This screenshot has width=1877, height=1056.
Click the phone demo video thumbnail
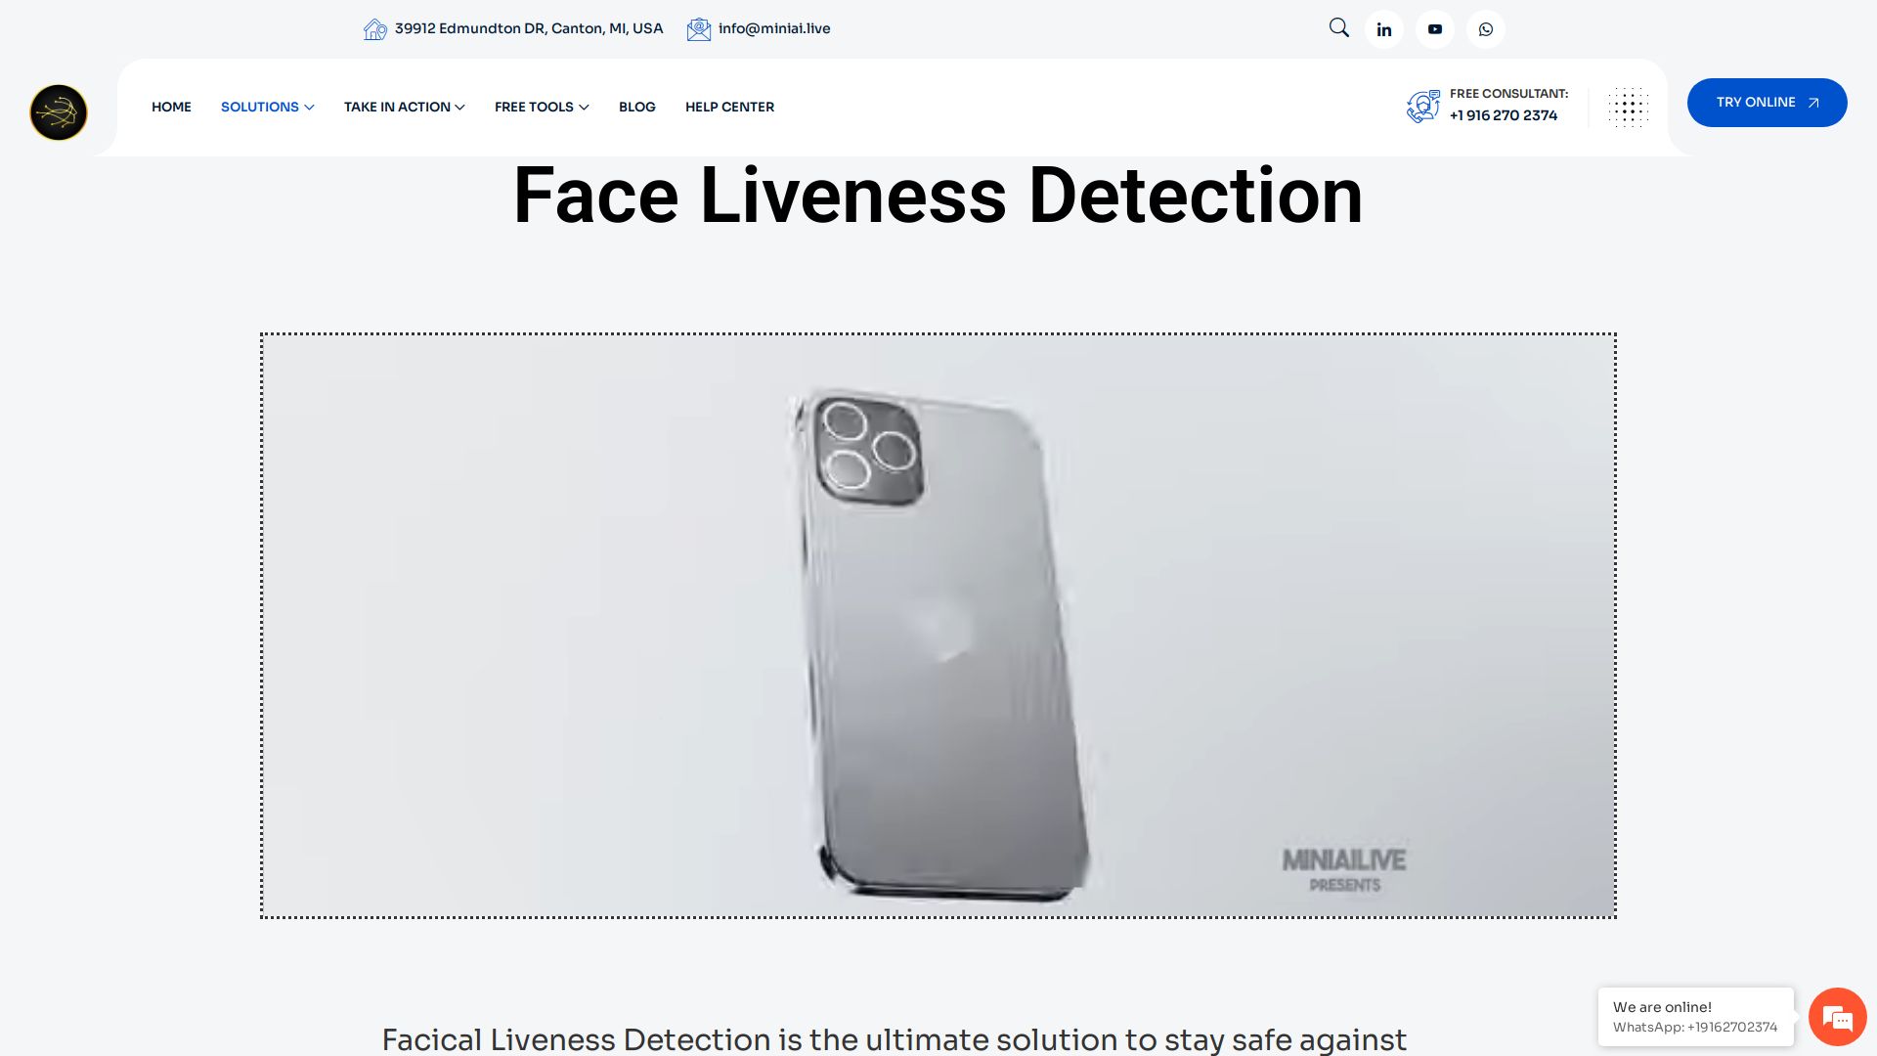pyautogui.click(x=938, y=626)
